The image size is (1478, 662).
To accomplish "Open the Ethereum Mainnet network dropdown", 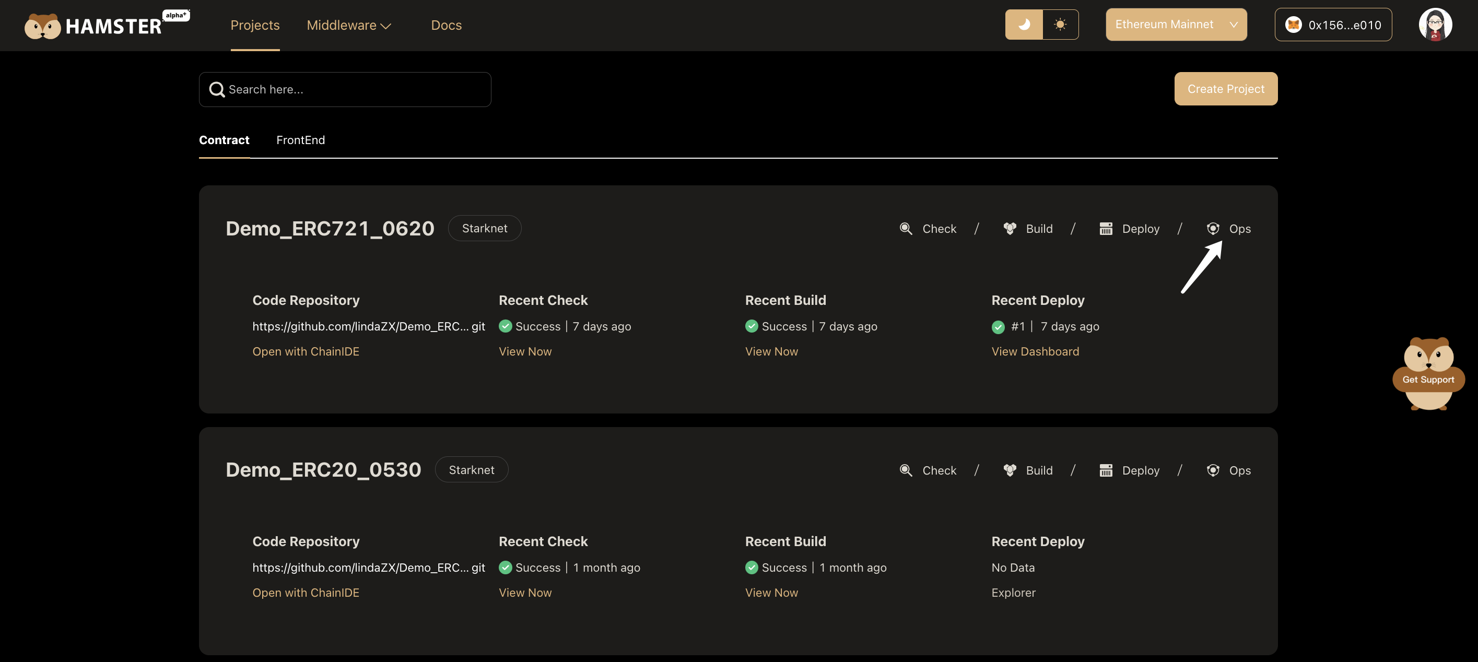I will tap(1176, 25).
